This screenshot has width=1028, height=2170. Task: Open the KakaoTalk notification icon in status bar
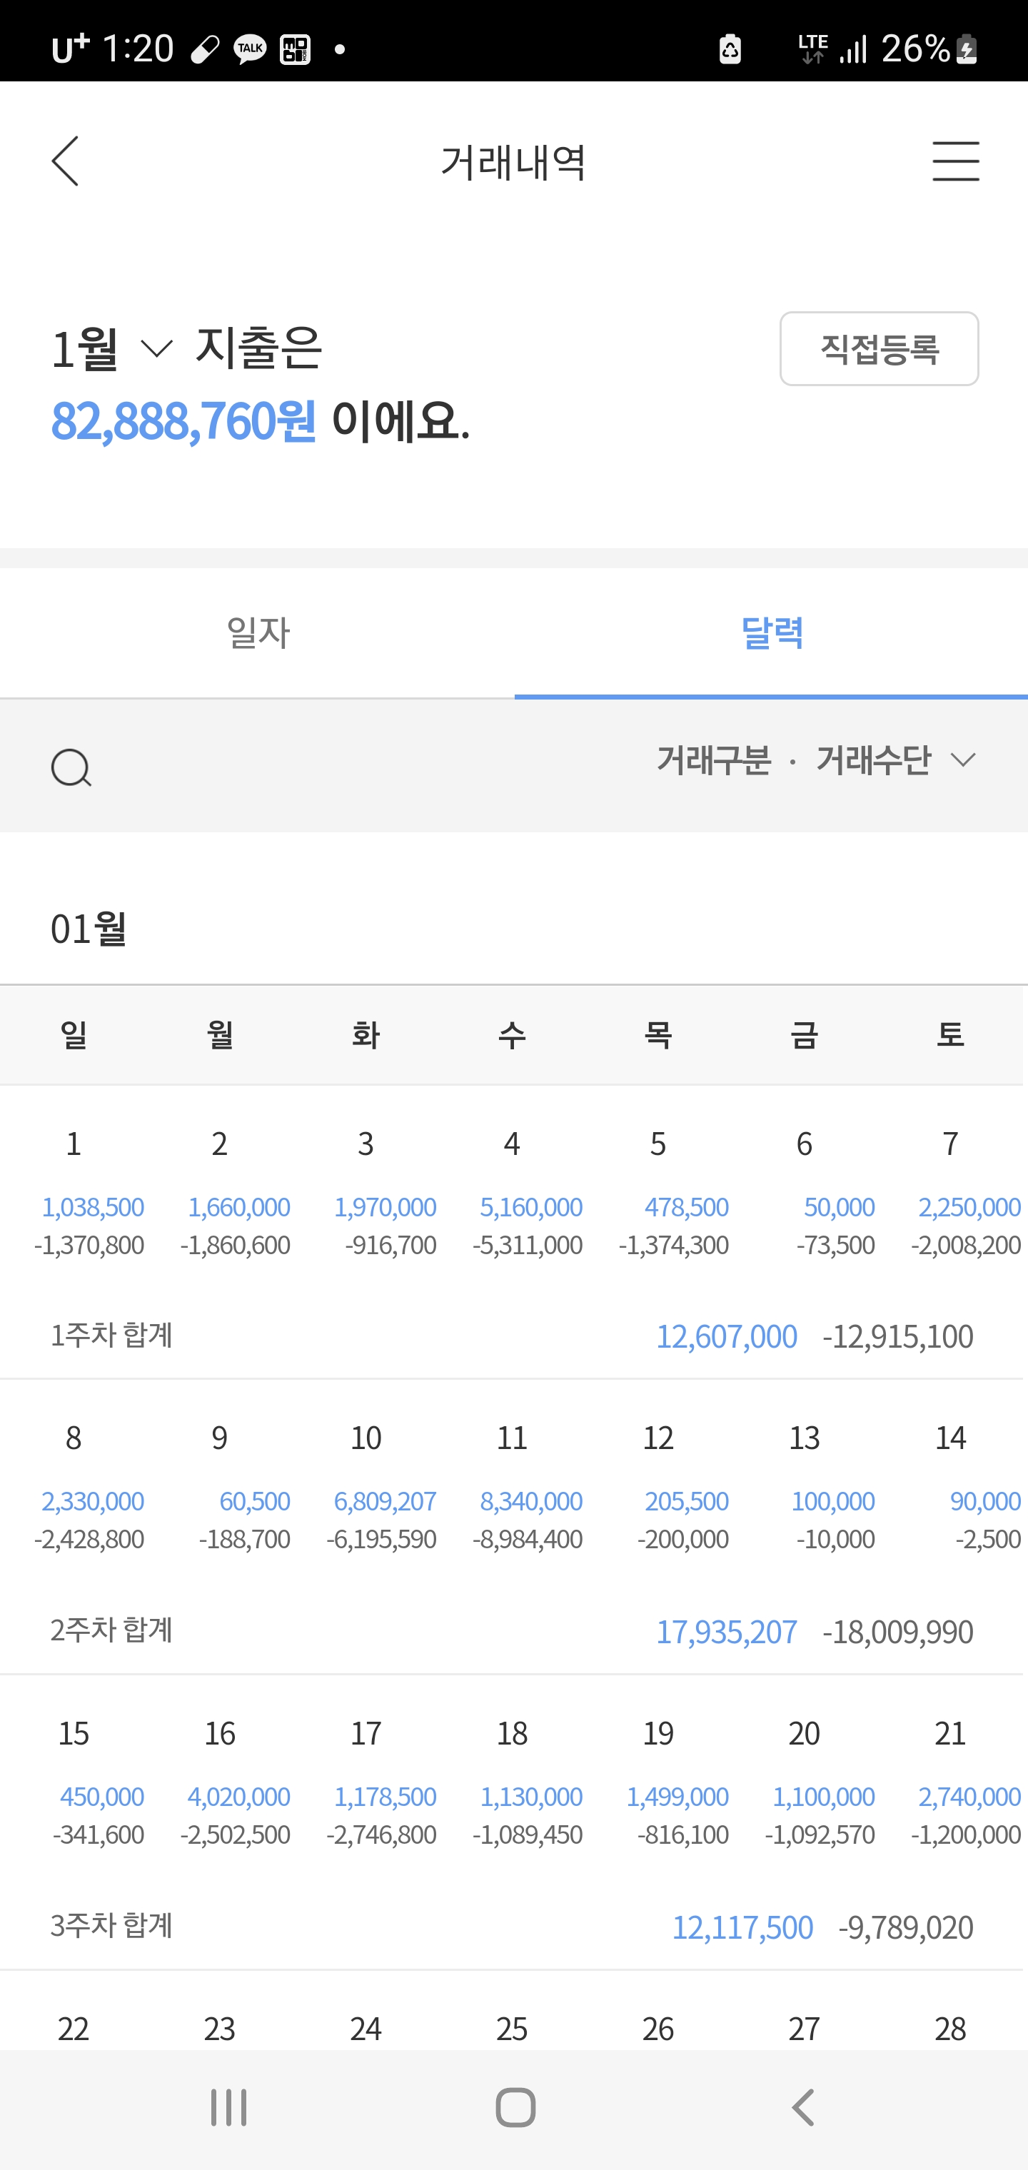[251, 50]
